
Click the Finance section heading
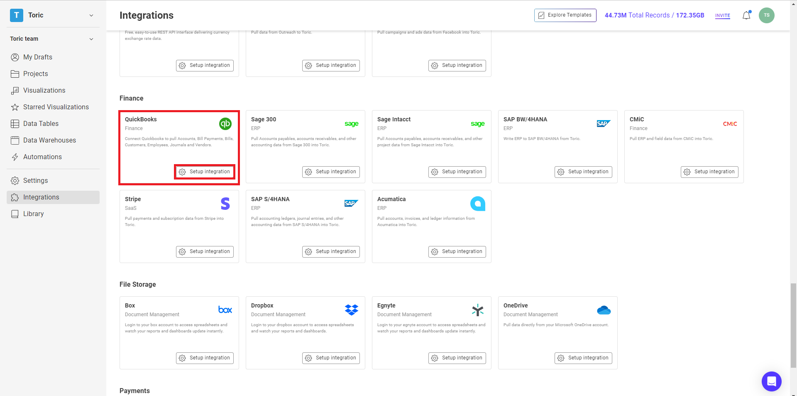[x=132, y=98]
